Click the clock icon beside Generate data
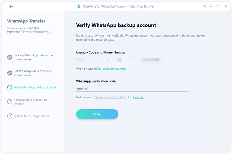This screenshot has height=154, width=232. 9,101
